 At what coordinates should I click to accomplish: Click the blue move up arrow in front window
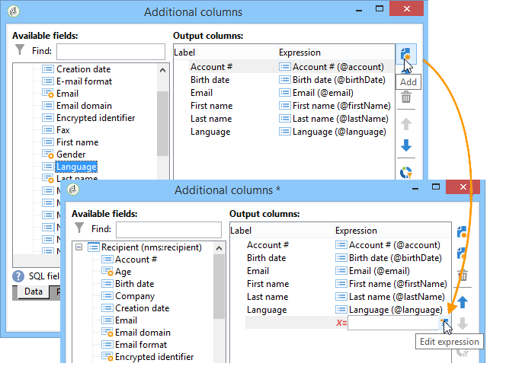point(463,302)
